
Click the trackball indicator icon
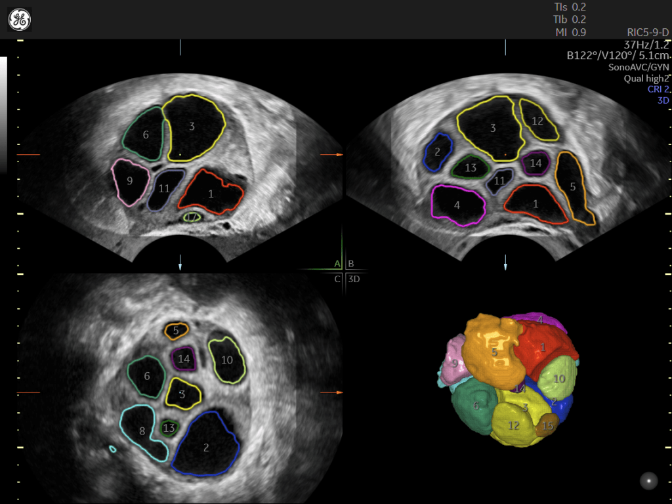(x=648, y=480)
